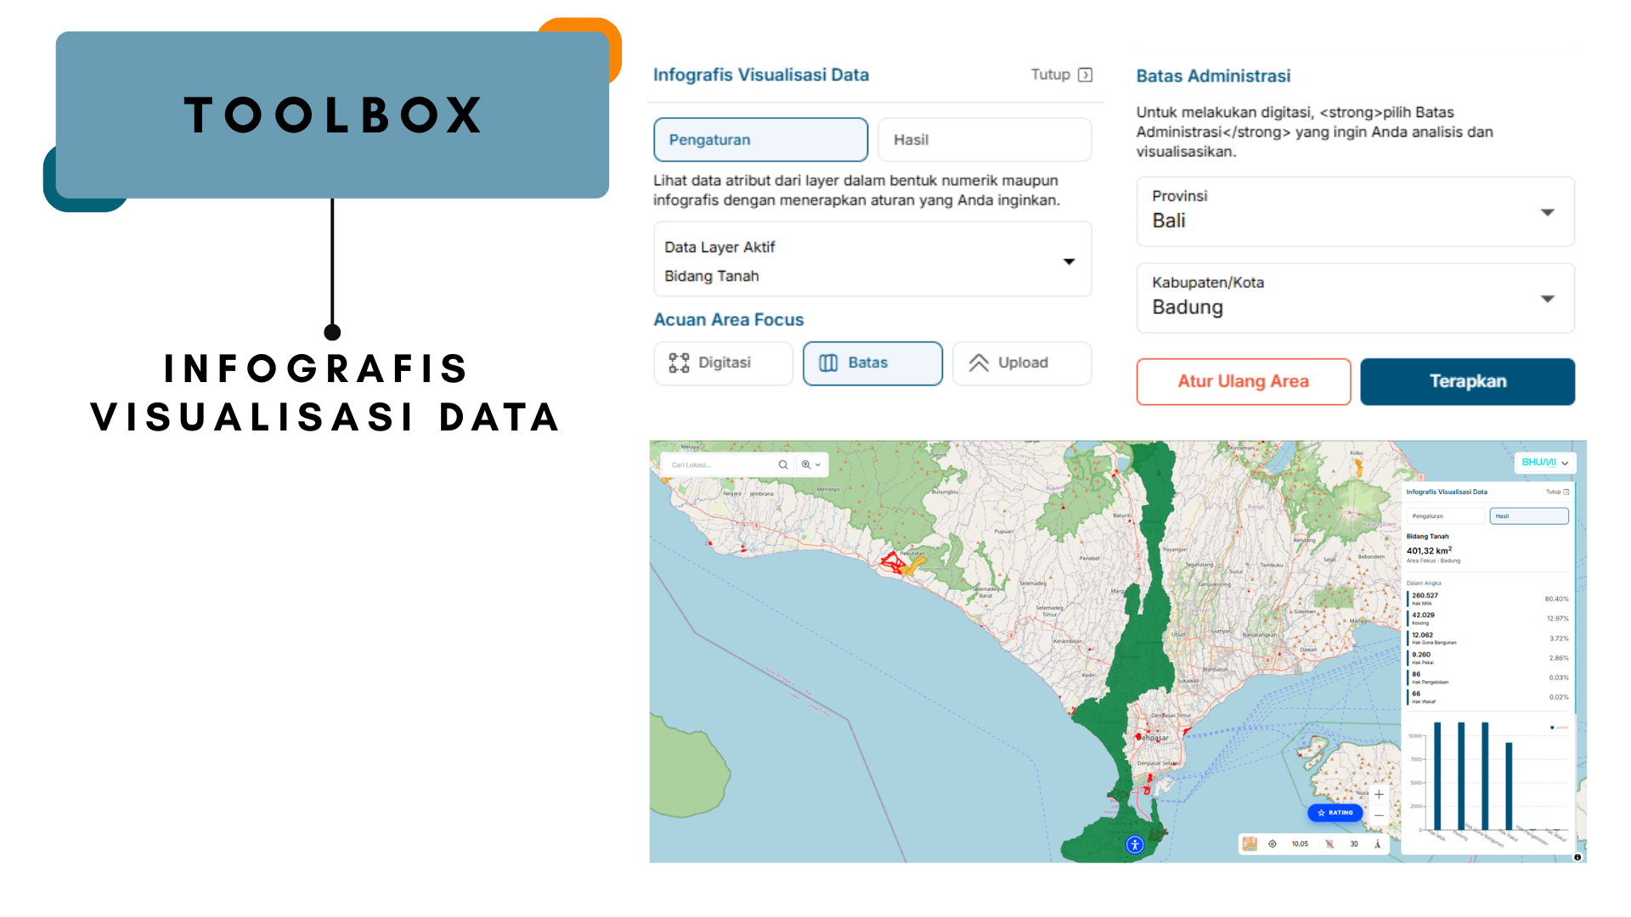Screen dimensions: 1631x917
Task: Select the Batas area focus option
Action: [x=872, y=363]
